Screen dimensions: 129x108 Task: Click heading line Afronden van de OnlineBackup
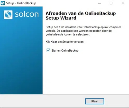[81, 13]
